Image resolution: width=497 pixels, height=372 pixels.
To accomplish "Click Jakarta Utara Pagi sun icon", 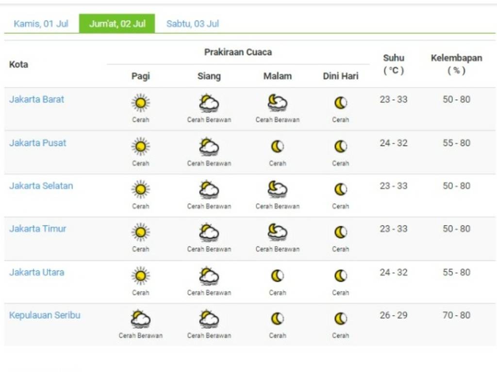I will click(141, 276).
